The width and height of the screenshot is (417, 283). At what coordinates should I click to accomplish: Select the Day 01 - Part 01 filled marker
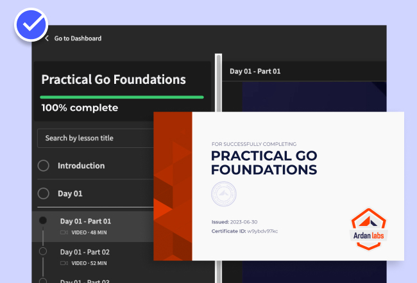click(43, 220)
